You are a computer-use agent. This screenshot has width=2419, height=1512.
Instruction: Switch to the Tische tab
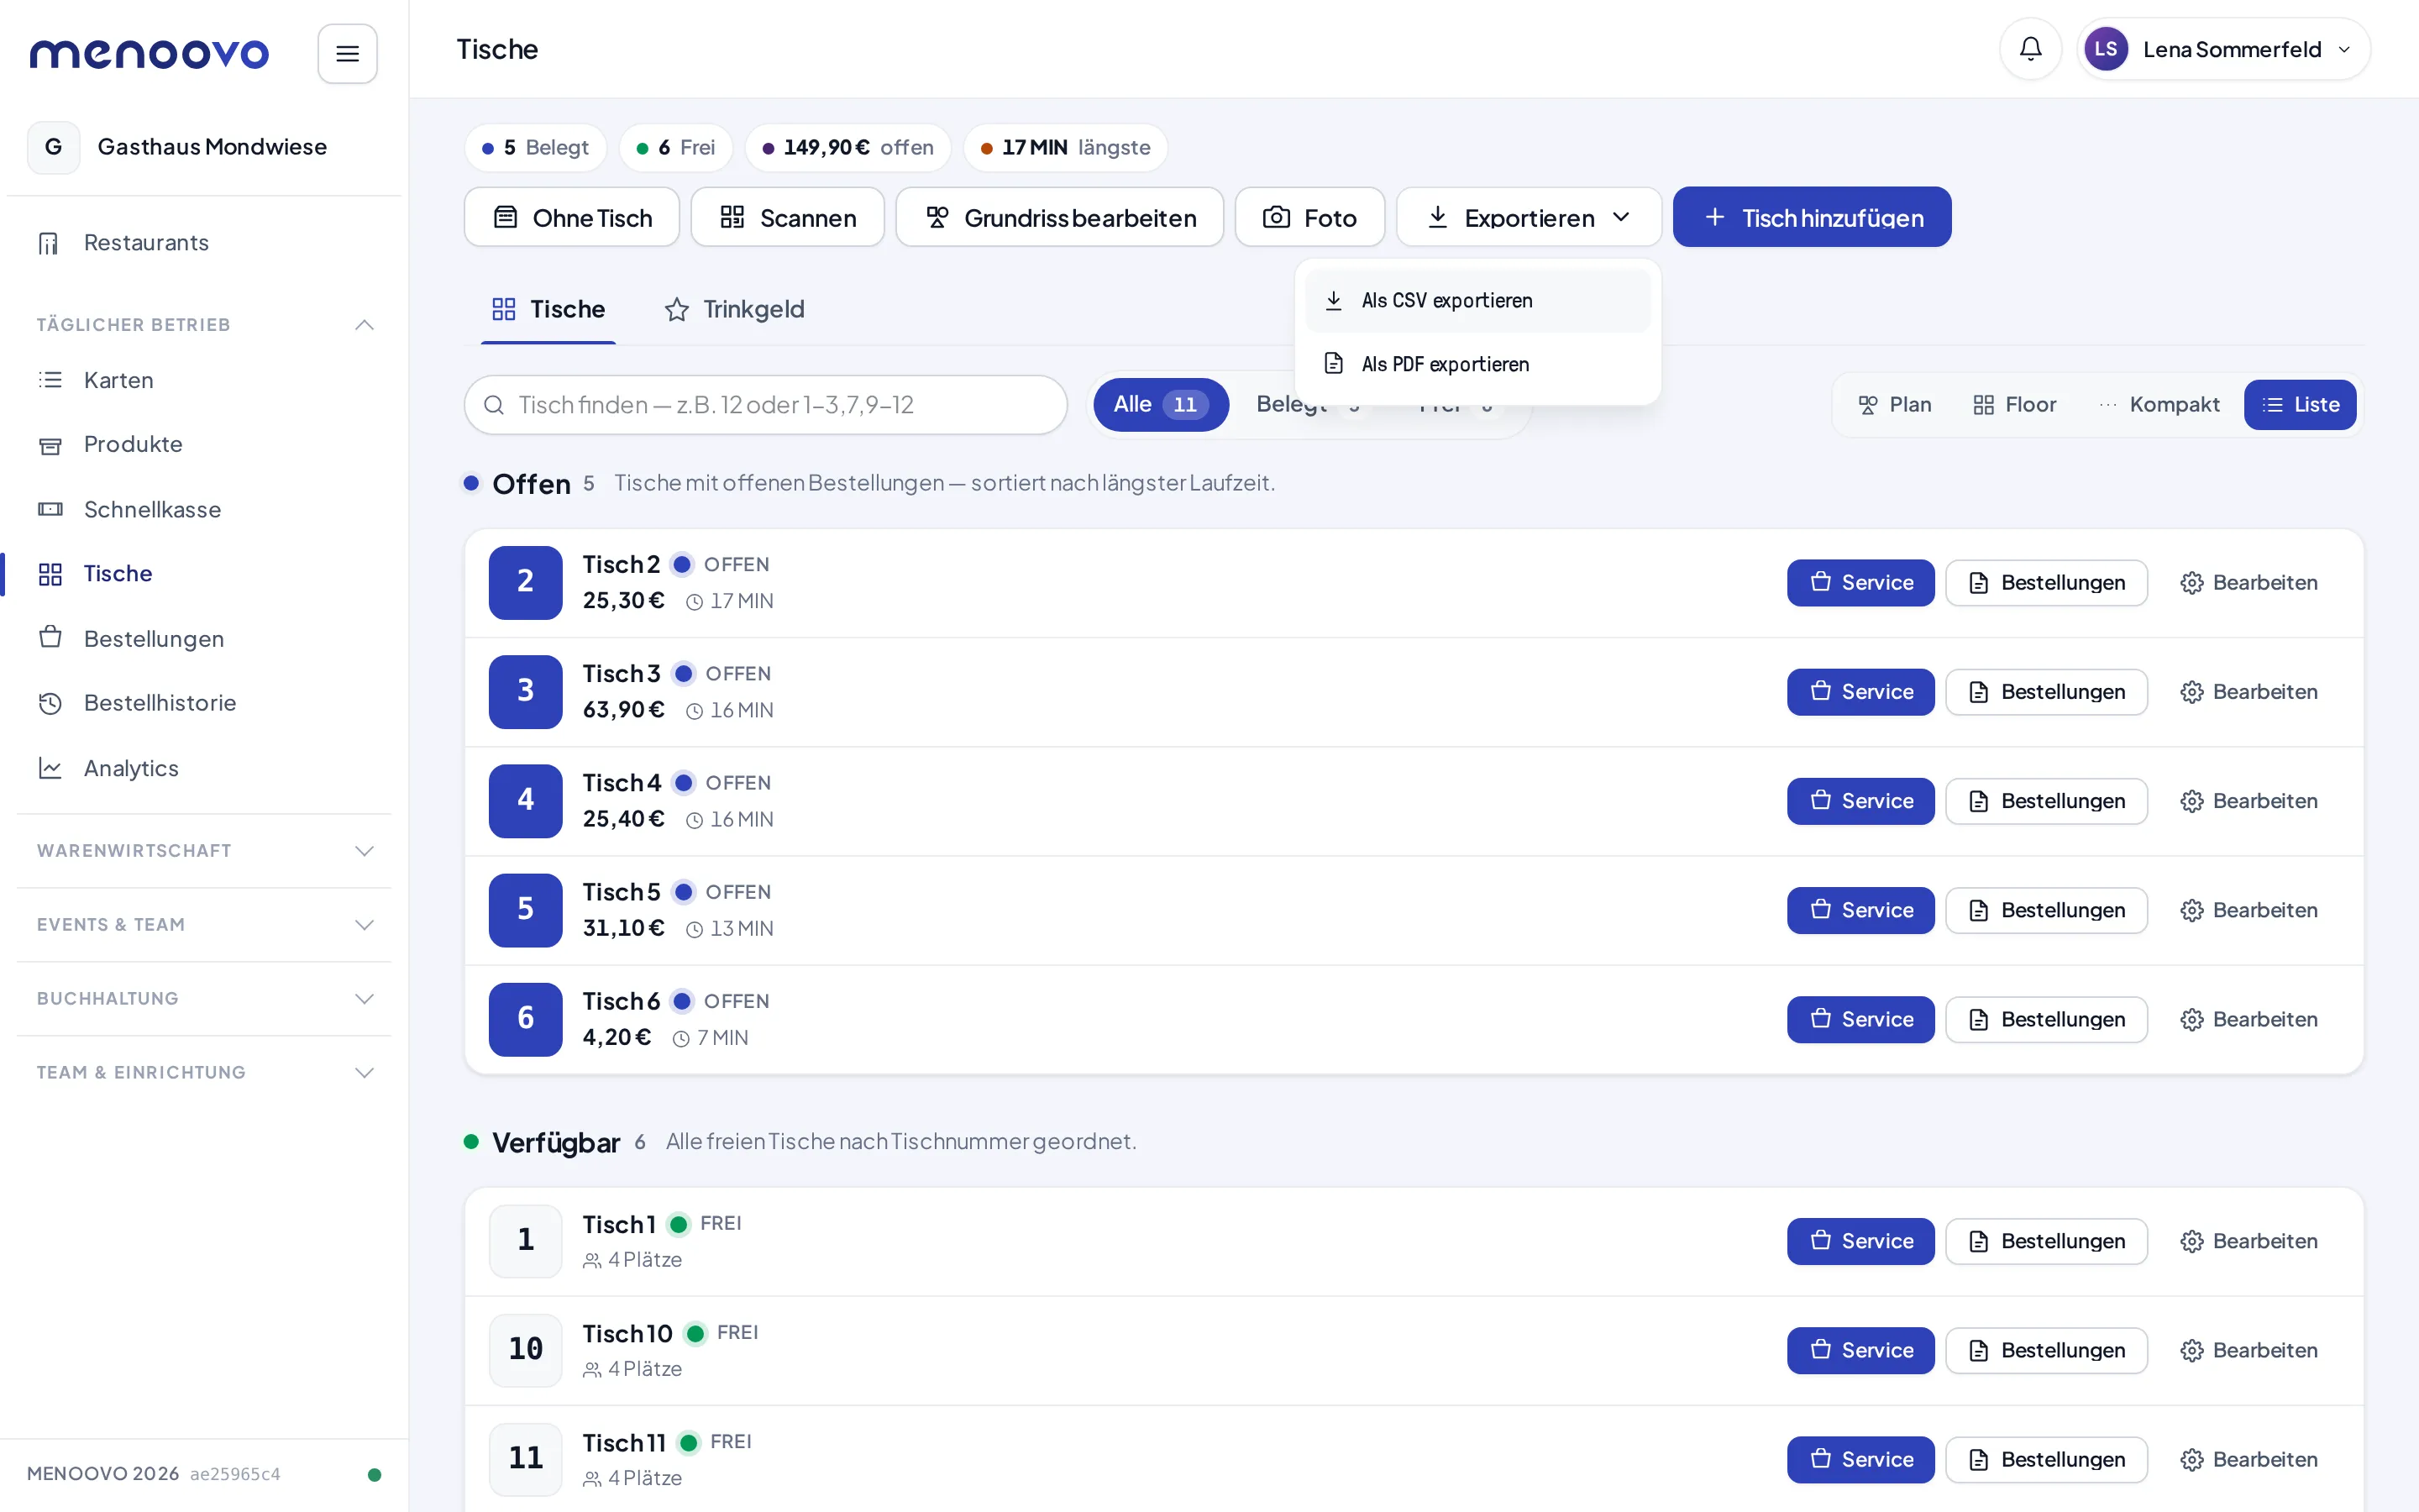click(x=548, y=309)
